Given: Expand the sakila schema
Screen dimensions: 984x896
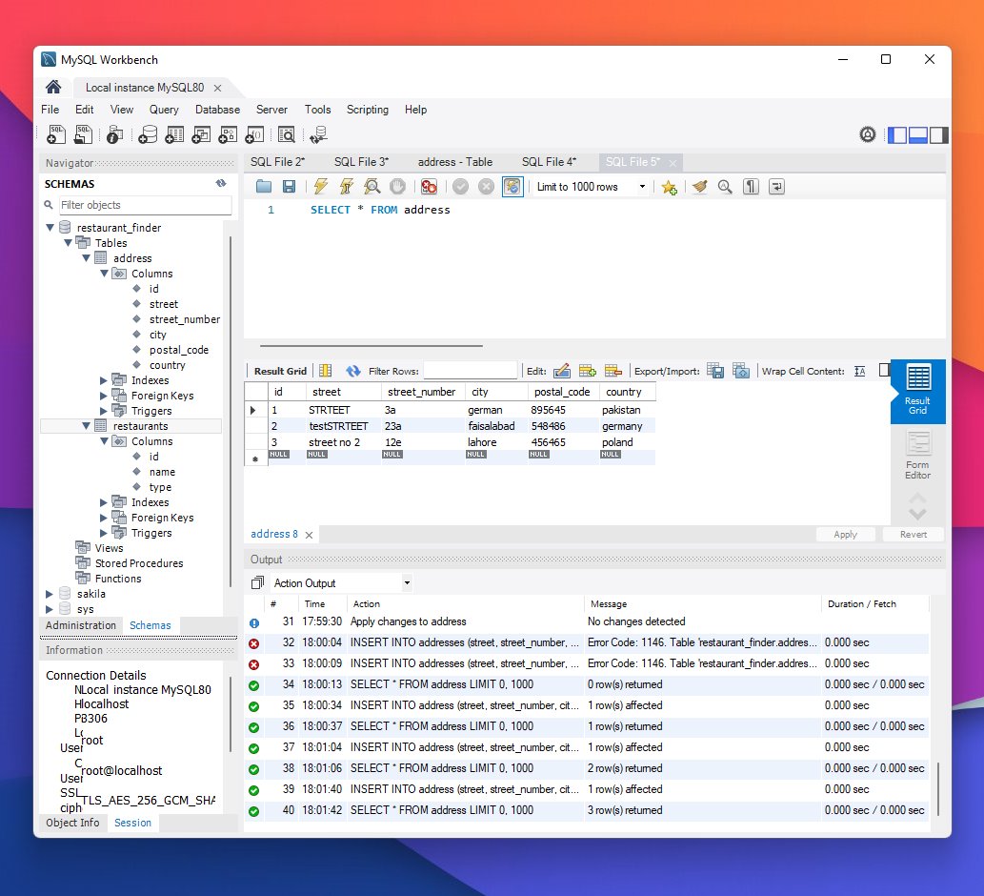Looking at the screenshot, I should (x=50, y=594).
